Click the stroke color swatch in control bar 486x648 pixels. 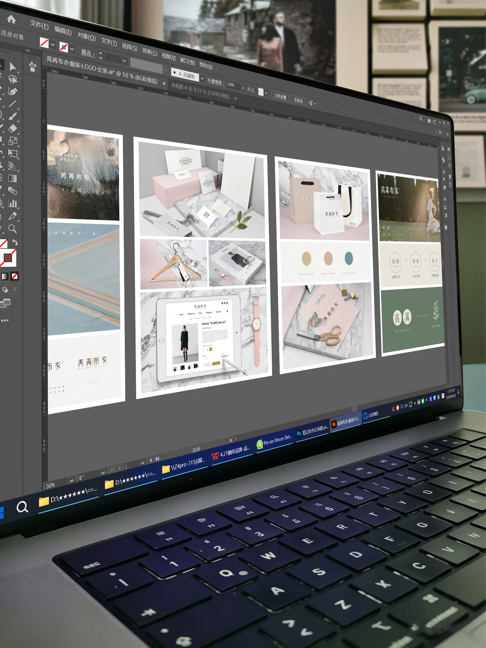pos(63,46)
